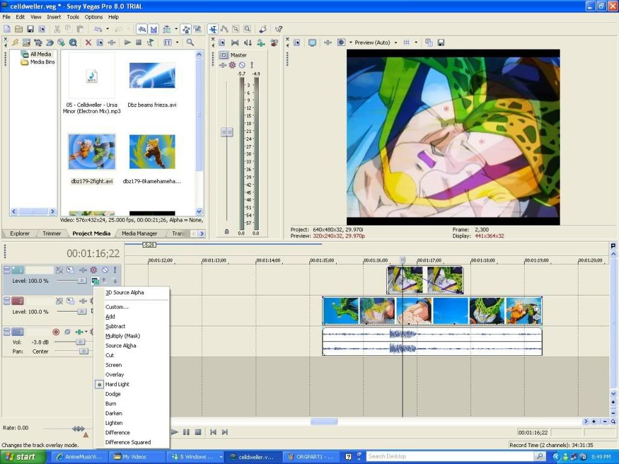Toggle Lock Envelopes to Events

[186, 29]
